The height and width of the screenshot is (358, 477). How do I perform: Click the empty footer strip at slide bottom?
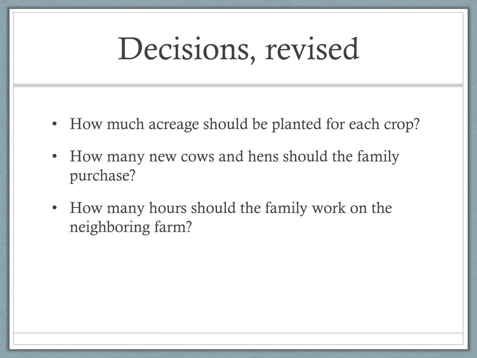(238, 339)
